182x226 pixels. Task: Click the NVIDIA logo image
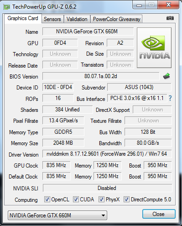[154, 47]
